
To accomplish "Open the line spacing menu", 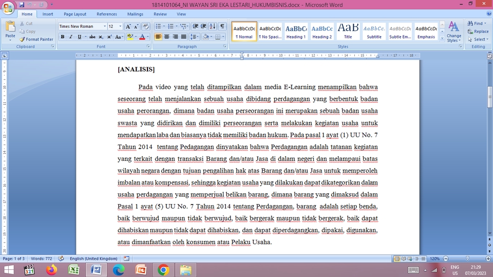I will click(195, 37).
